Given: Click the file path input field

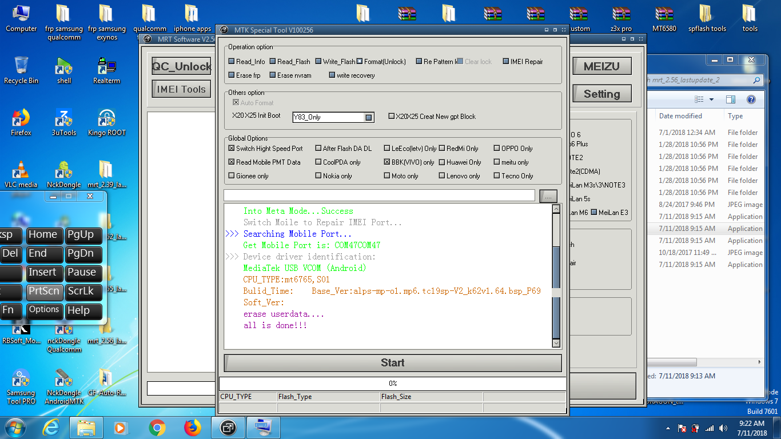Looking at the screenshot, I should click(379, 195).
